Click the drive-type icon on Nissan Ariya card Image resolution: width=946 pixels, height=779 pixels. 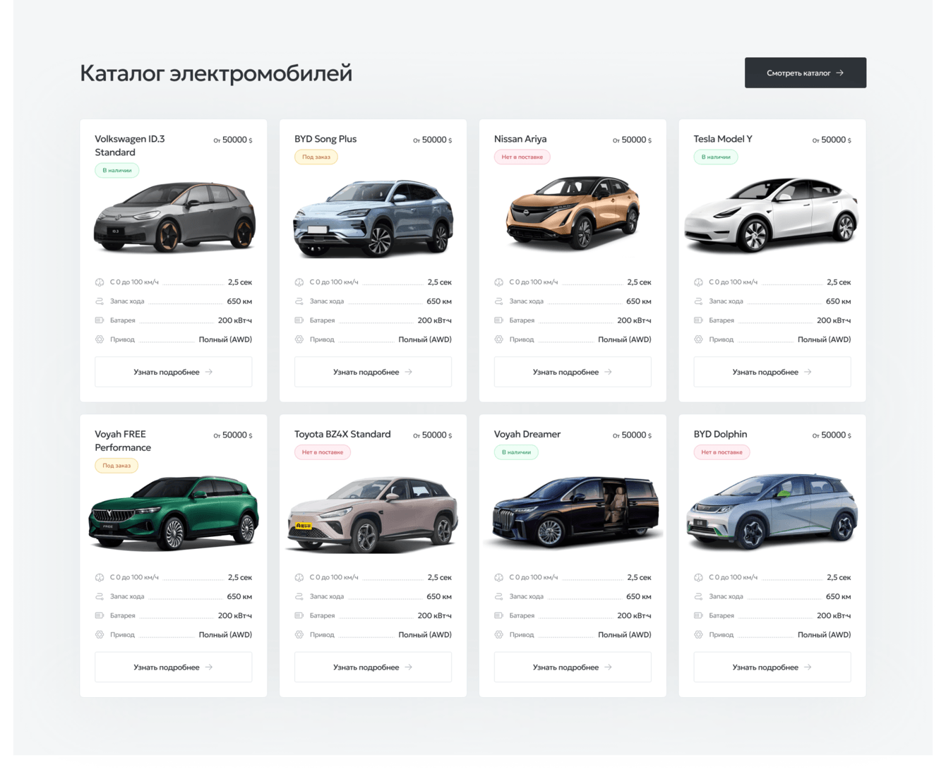pos(499,339)
